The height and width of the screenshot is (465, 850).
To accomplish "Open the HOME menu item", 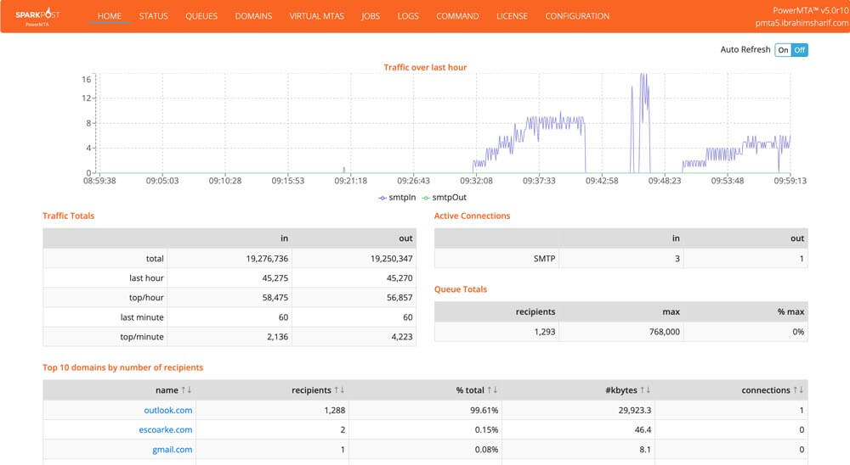I will pyautogui.click(x=110, y=16).
